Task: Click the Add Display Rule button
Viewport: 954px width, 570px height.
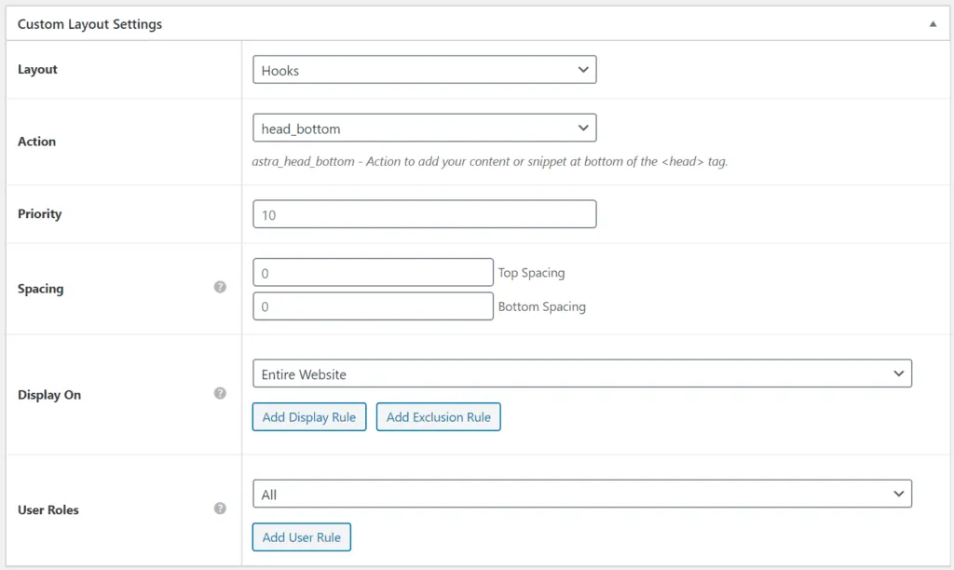Action: click(309, 416)
